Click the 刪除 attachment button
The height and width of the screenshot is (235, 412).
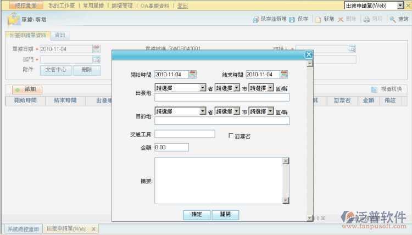tap(87, 70)
